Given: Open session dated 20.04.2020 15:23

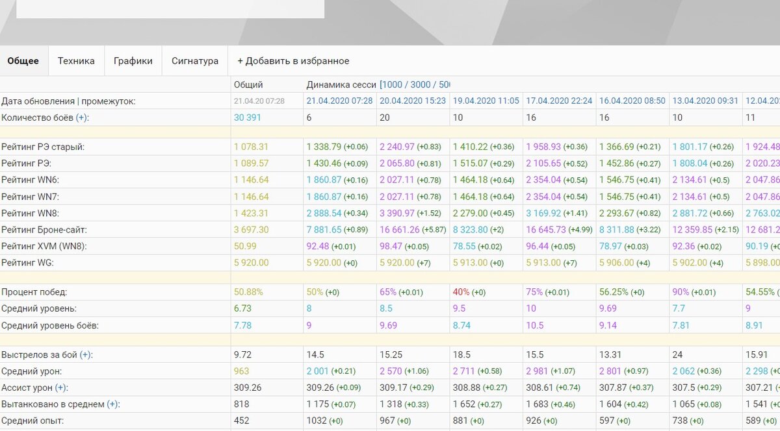Looking at the screenshot, I should click(413, 101).
